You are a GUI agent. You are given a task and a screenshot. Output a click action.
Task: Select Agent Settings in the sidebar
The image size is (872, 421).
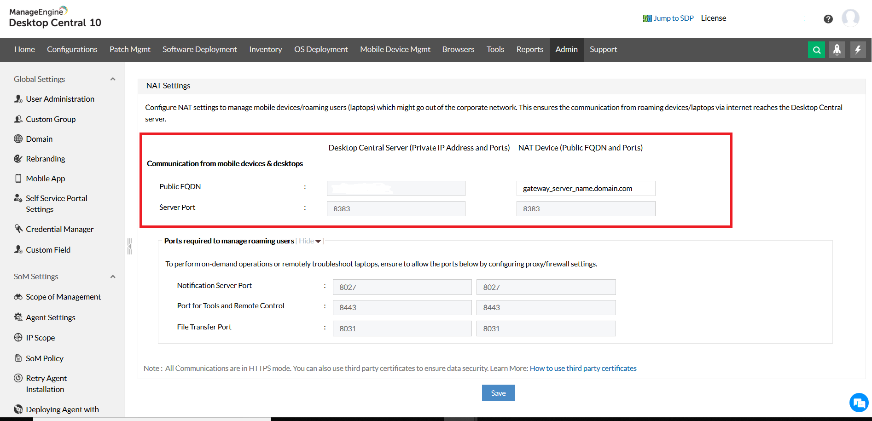tap(51, 317)
